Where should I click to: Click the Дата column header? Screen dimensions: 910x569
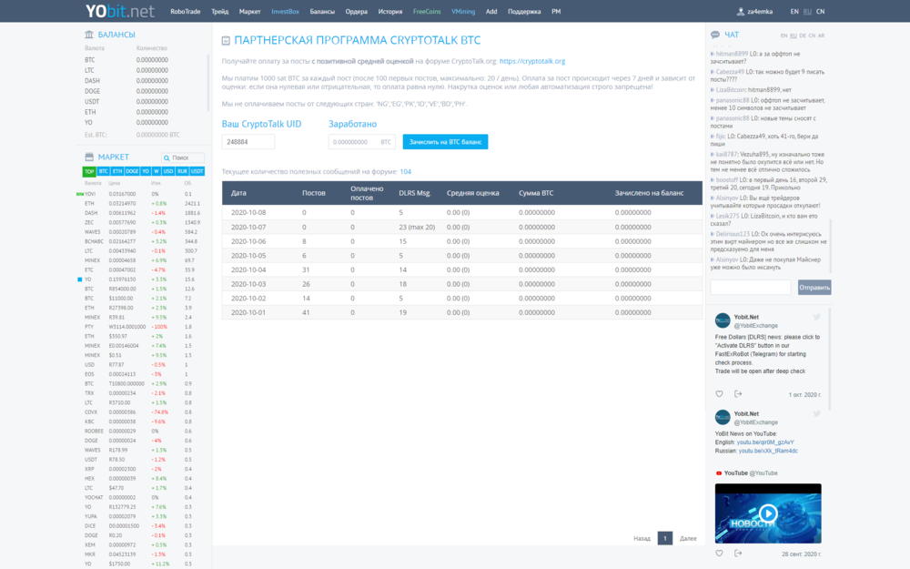pos(238,193)
